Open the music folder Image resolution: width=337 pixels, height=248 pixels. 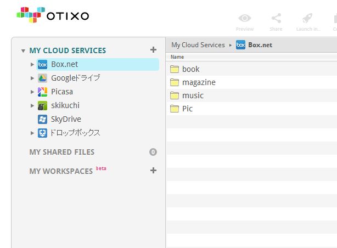[193, 95]
